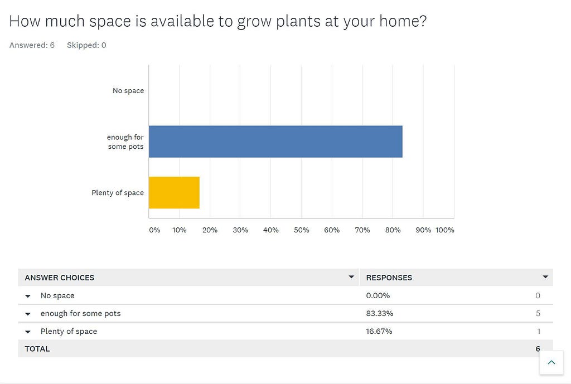
Task: Expand the Plenty of space row arrow
Action: [x=28, y=332]
